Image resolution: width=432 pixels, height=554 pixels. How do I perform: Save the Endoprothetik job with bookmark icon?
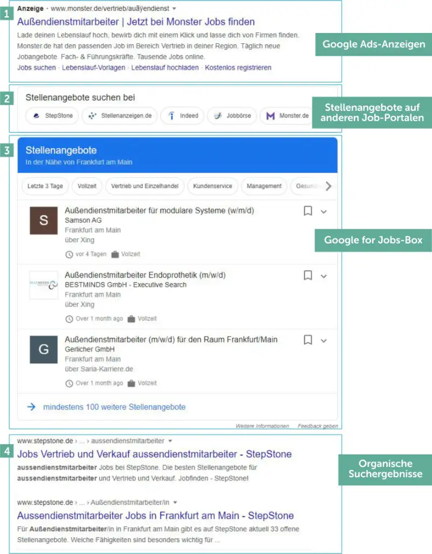[308, 275]
